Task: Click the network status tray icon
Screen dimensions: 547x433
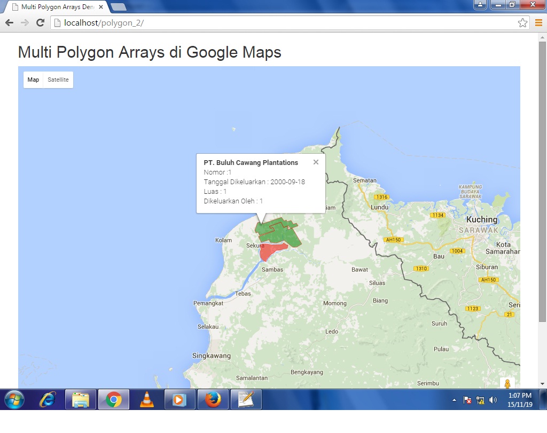Action: pyautogui.click(x=480, y=400)
